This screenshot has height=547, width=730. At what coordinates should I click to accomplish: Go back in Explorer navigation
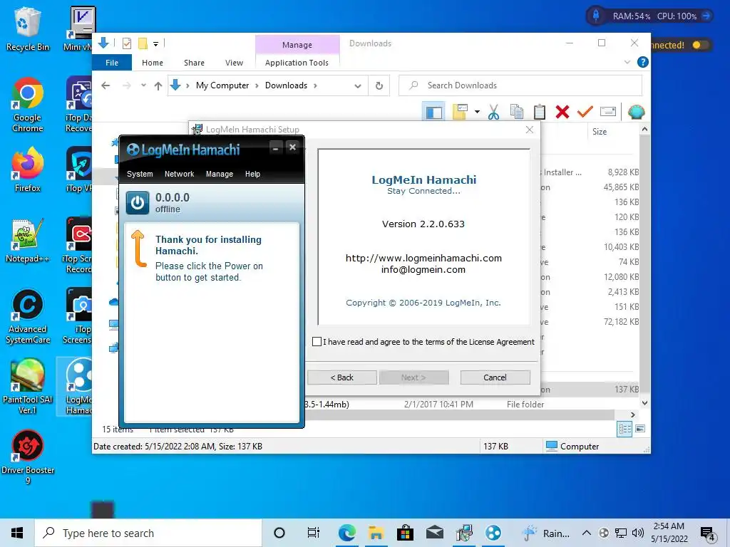click(x=106, y=85)
